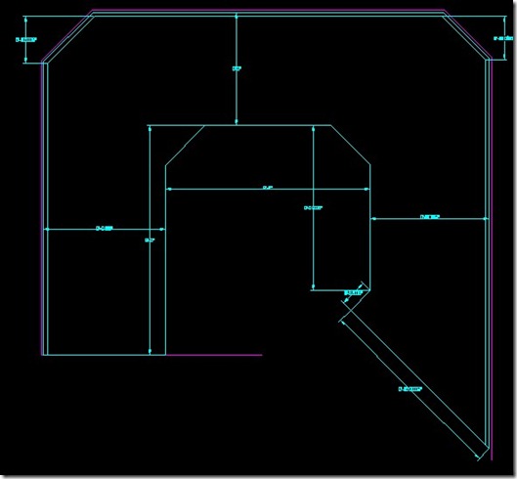Select the inner shape's upper-left chamfer line
517x479 pixels.
(x=185, y=145)
